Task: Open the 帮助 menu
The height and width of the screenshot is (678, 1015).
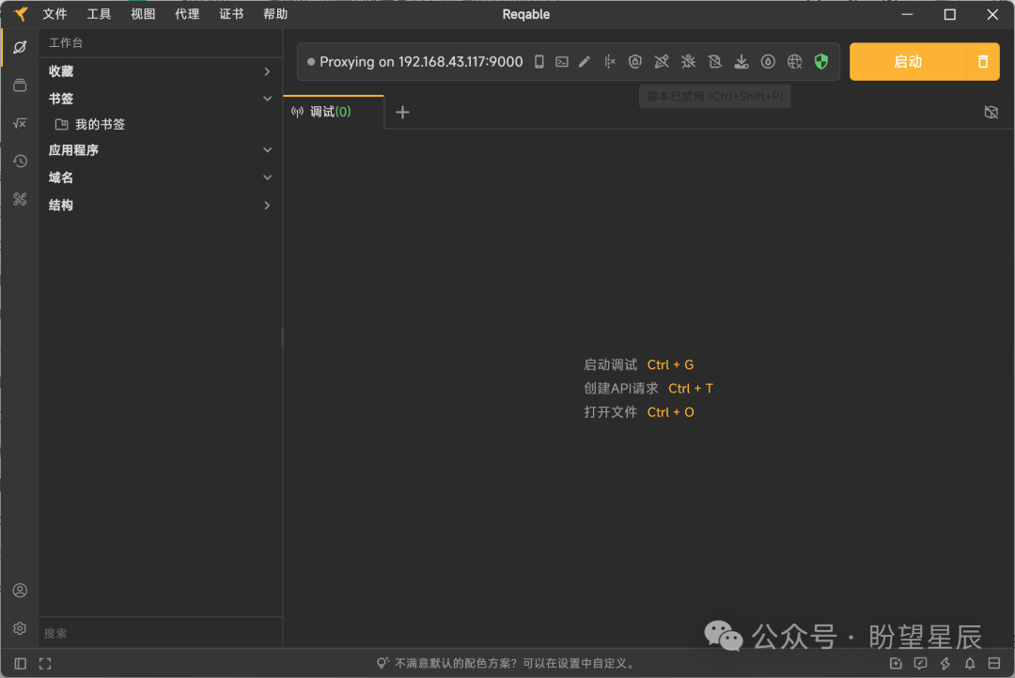Action: 275,14
